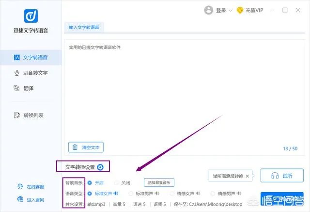Preview 情感女声 with its speaker icon

pyautogui.click(x=198, y=193)
